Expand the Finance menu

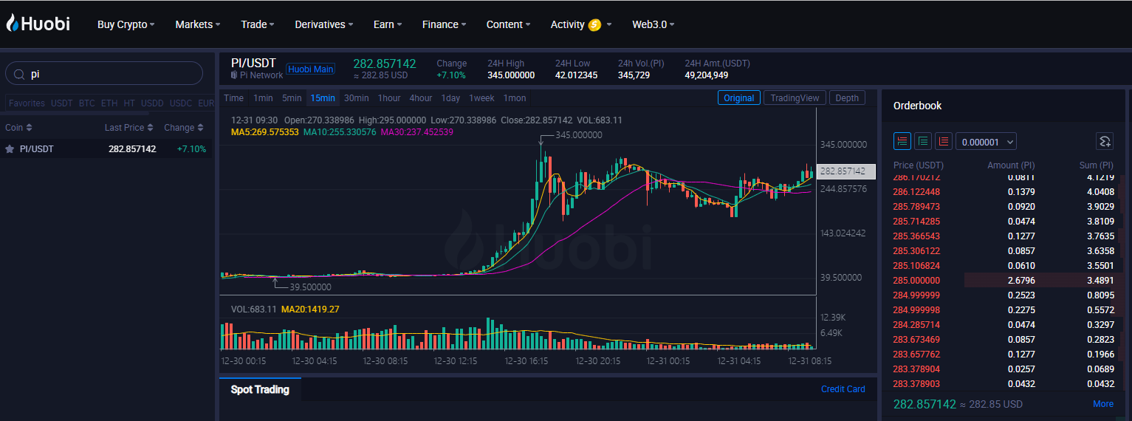pyautogui.click(x=444, y=24)
